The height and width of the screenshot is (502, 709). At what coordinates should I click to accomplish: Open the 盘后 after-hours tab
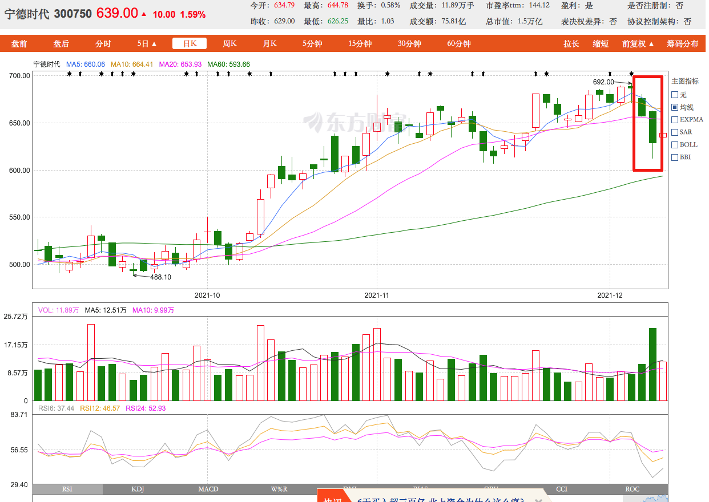61,44
